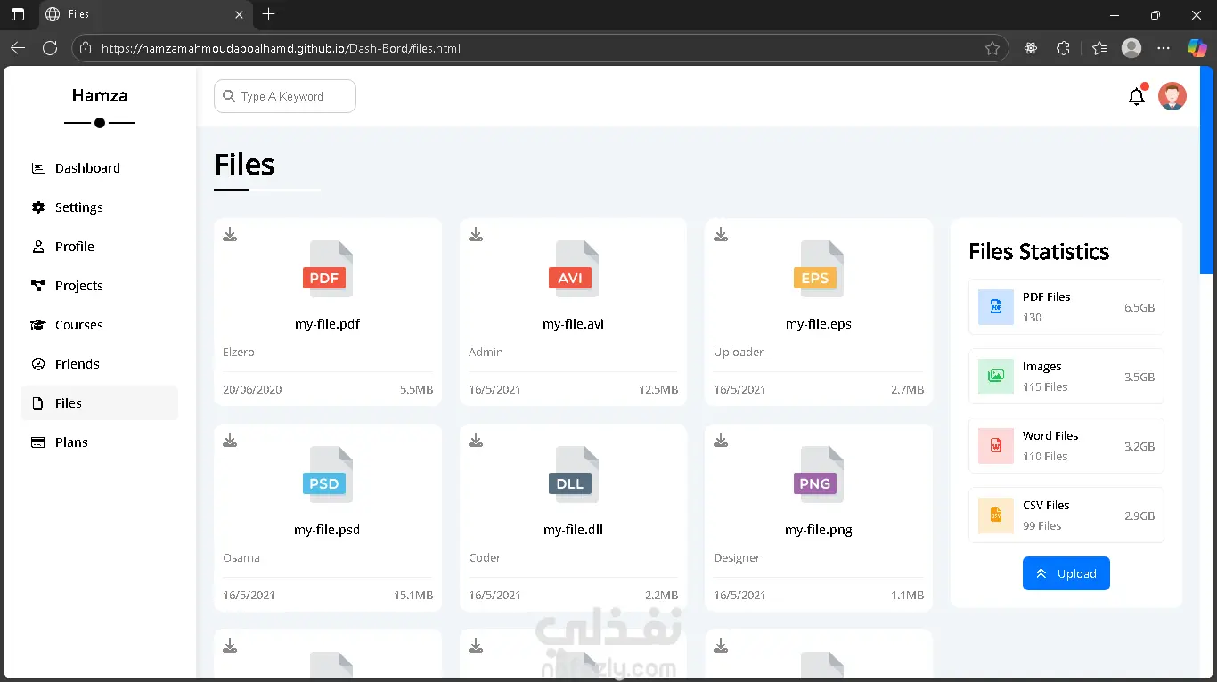Viewport: 1217px width, 682px height.
Task: Bookmark this page with the star icon
Action: [992, 48]
